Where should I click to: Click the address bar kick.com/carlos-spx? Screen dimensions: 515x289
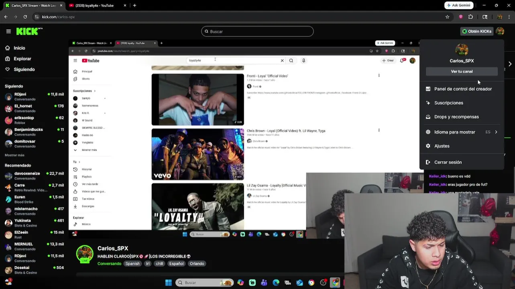point(58,17)
